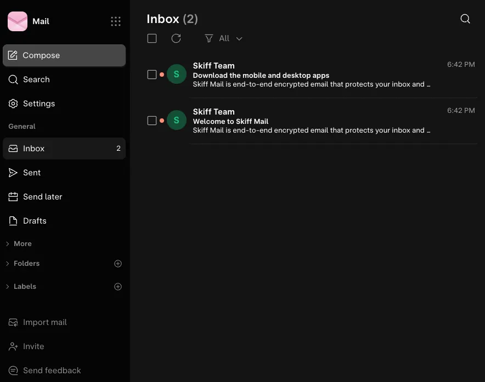Open the Welcome to Skiff Mail message
The width and height of the screenshot is (485, 382).
[x=312, y=121]
